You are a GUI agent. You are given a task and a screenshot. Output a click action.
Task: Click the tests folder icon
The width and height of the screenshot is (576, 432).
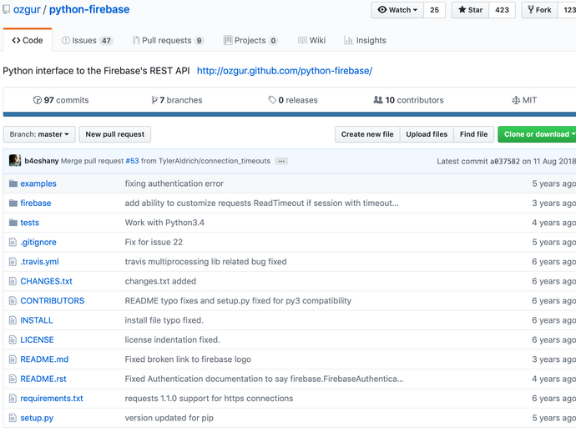(x=13, y=223)
